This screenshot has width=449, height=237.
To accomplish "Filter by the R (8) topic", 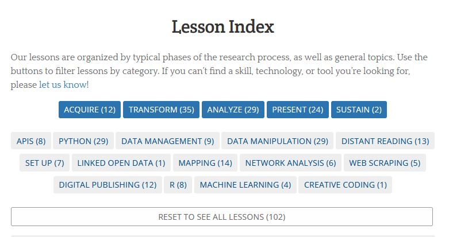I will tap(178, 185).
